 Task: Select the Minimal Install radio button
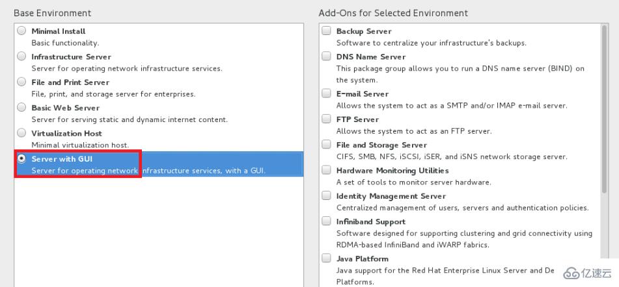[x=22, y=31]
